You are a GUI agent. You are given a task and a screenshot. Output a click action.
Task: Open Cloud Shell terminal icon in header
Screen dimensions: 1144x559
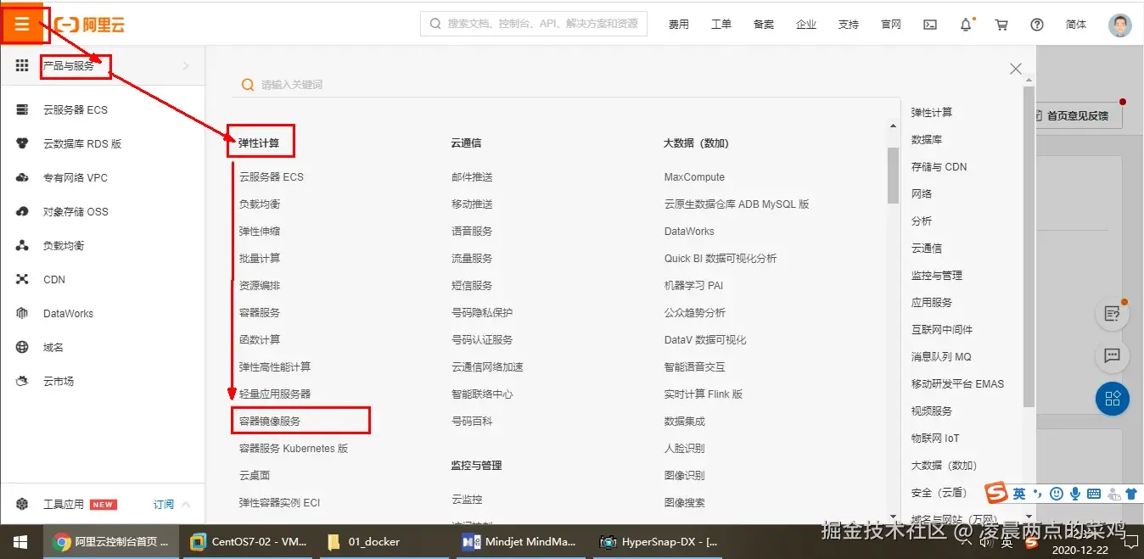pos(930,25)
